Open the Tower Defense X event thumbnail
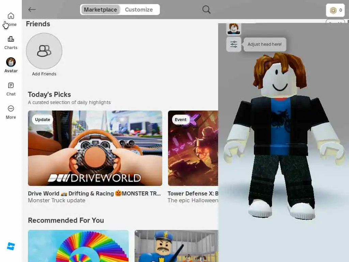The width and height of the screenshot is (349, 262). click(193, 148)
